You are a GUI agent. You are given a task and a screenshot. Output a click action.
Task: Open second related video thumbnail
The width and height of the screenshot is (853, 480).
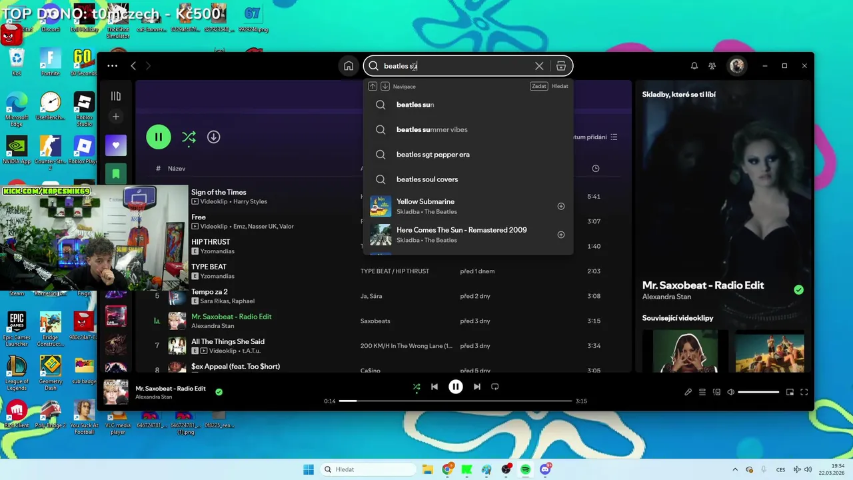point(769,351)
